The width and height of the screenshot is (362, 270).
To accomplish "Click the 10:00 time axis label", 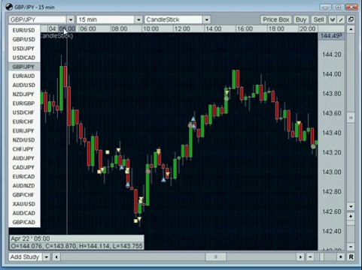I will pos(151,29).
